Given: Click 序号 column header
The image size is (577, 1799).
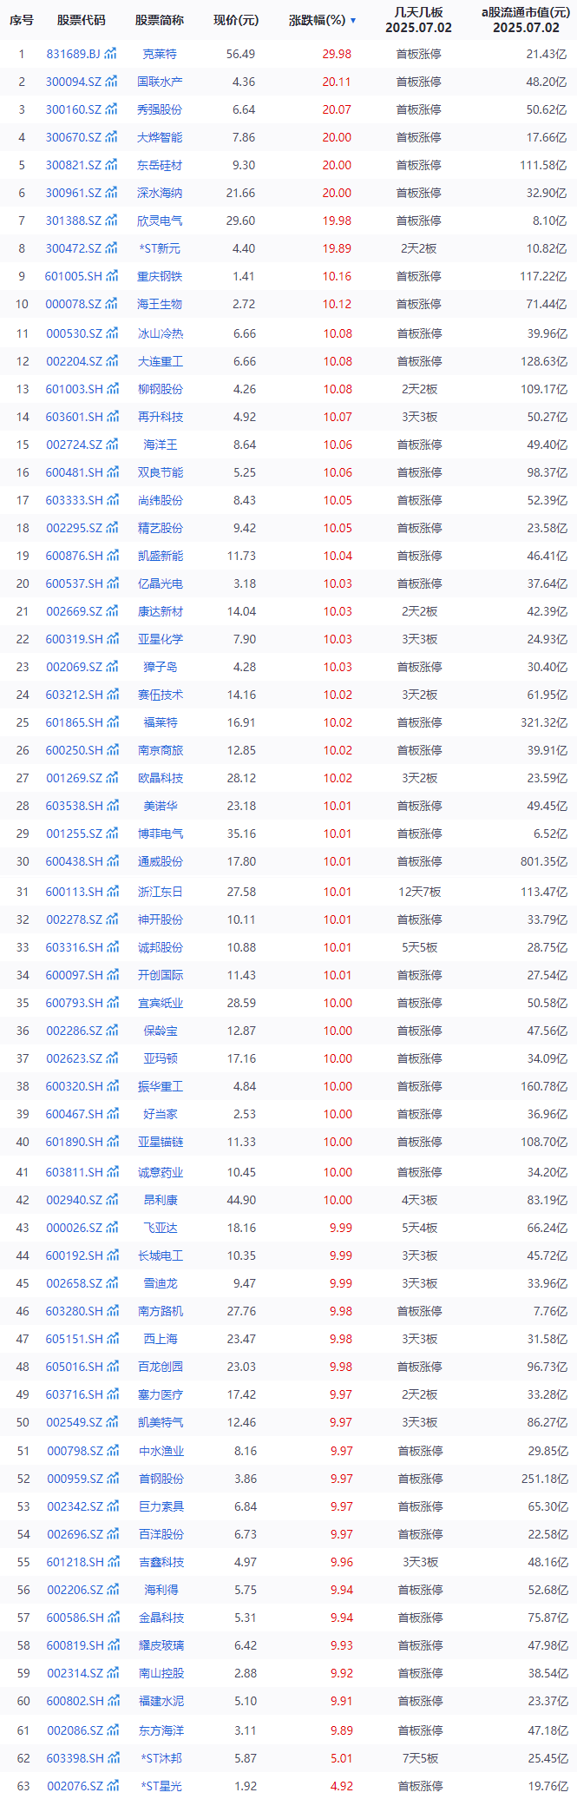Looking at the screenshot, I should tap(22, 20).
